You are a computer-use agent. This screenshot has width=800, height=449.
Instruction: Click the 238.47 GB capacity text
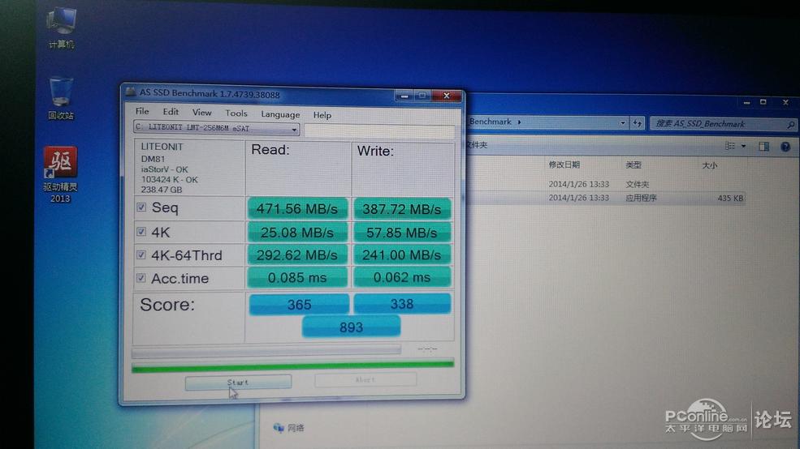[162, 190]
